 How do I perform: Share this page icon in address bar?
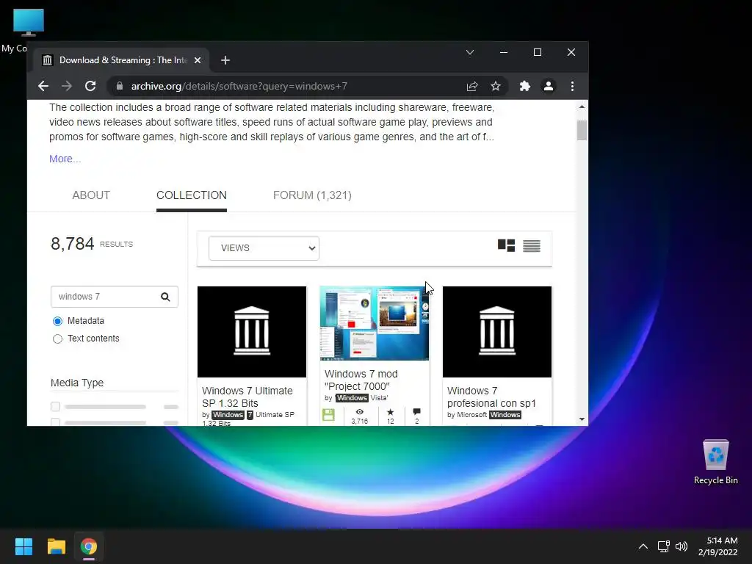472,87
